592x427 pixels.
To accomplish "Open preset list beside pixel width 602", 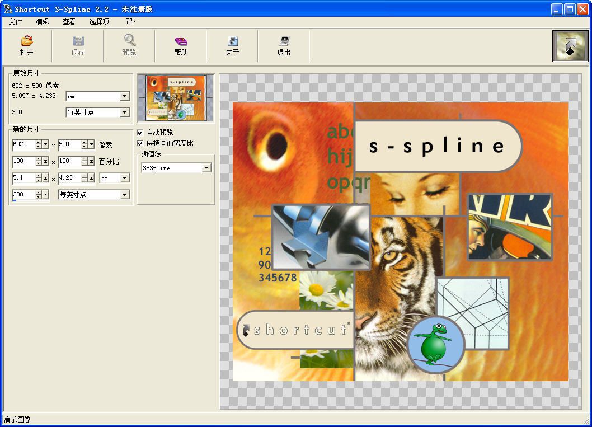I will pos(45,144).
